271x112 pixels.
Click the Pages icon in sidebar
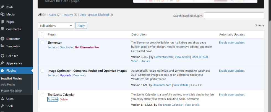coord(2,22)
